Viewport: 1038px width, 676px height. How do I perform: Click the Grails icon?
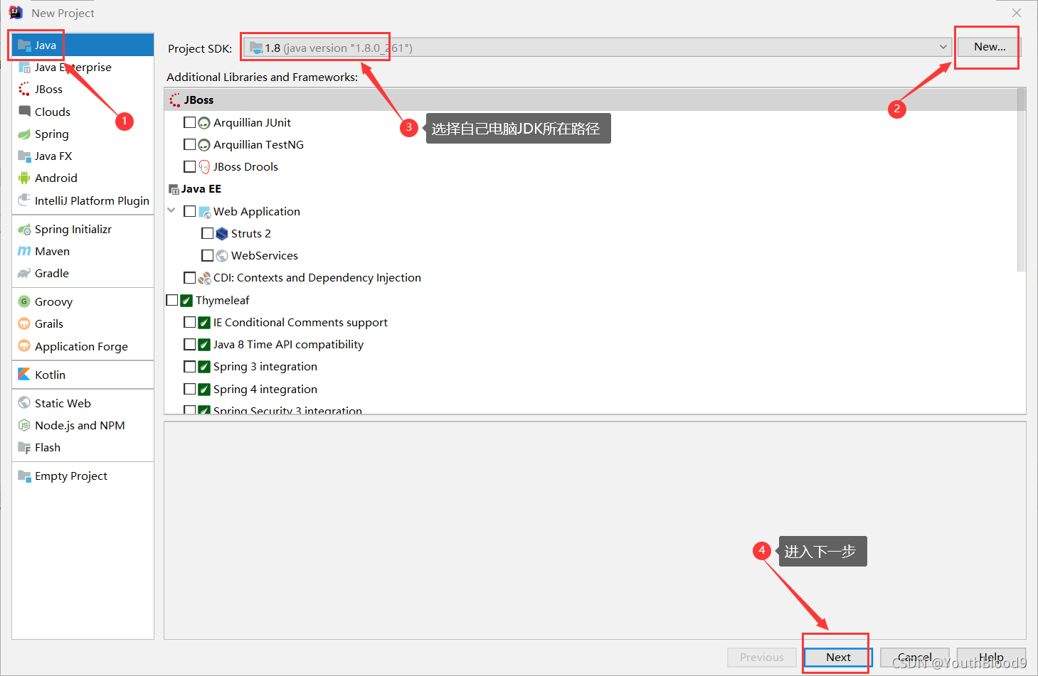24,324
